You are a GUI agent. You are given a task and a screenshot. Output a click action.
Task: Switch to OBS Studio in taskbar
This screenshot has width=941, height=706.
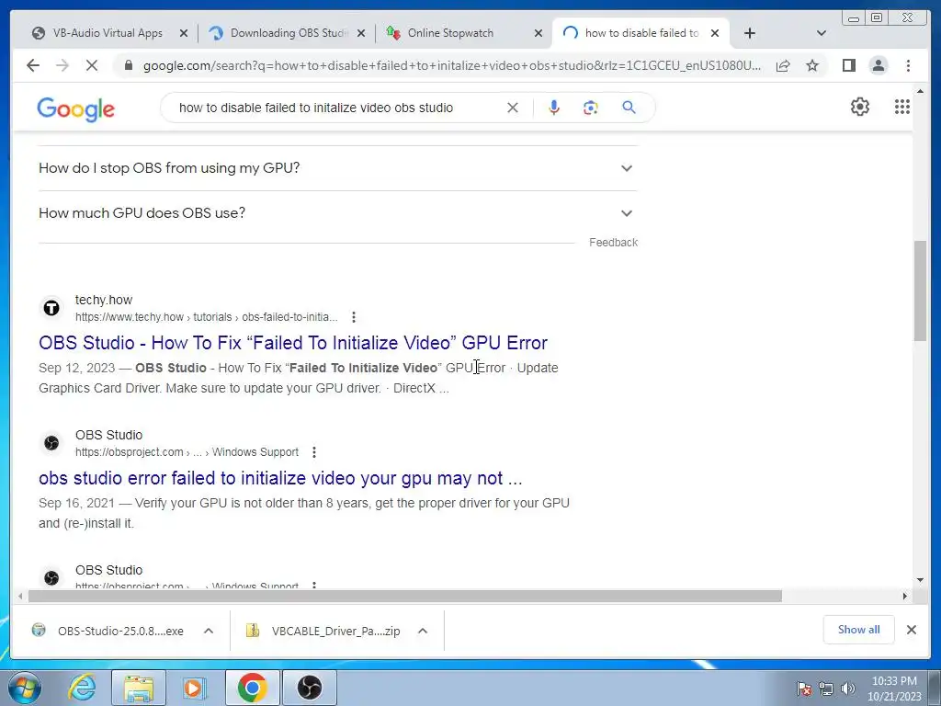[x=310, y=688]
